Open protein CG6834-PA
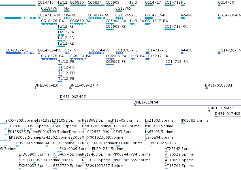Image resolution: width=241 pixels, height=170 pixels. [x=99, y=50]
